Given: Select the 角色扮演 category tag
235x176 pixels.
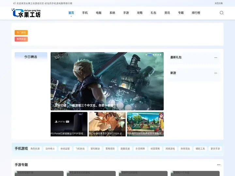Looking at the screenshot, I should click(x=35, y=149).
